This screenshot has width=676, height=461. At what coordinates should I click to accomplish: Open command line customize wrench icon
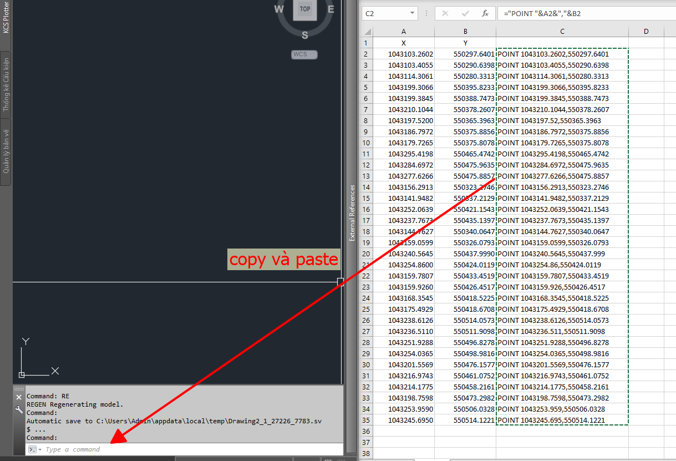(x=19, y=409)
